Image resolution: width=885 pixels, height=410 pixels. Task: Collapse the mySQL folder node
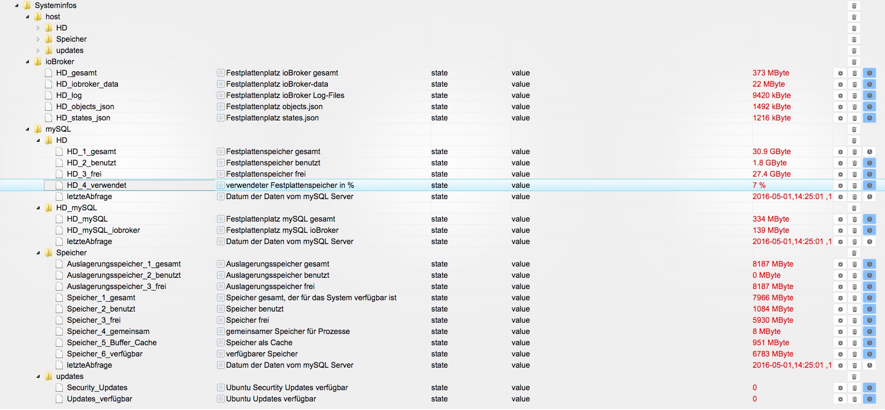tap(27, 130)
